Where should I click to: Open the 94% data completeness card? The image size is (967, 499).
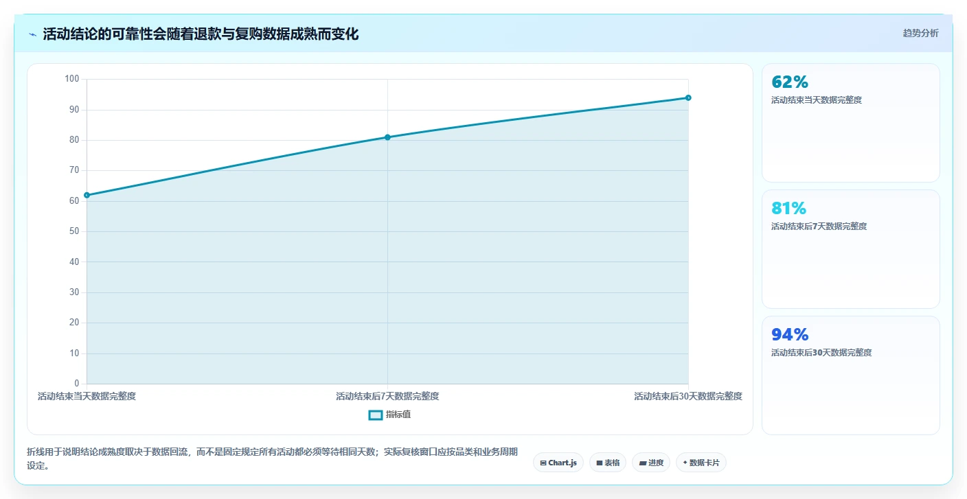point(850,375)
